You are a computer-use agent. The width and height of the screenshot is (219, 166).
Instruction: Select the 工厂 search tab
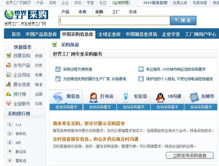pos(116,12)
